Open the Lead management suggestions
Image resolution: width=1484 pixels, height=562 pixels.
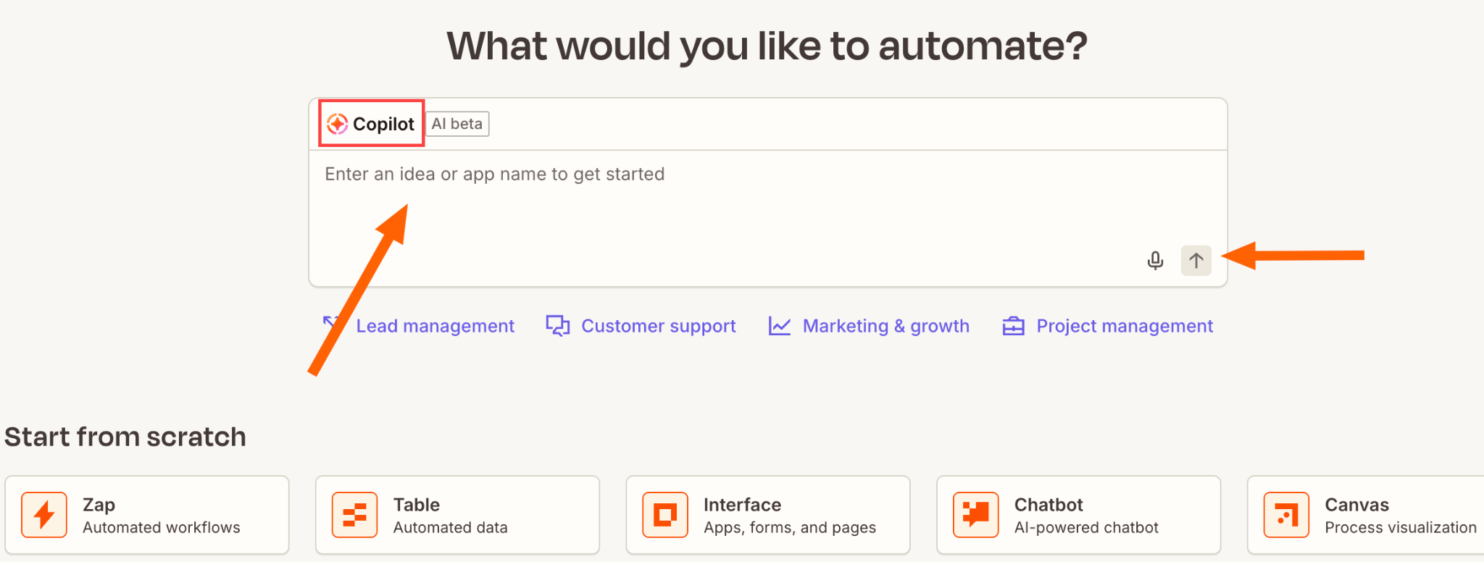(x=435, y=326)
